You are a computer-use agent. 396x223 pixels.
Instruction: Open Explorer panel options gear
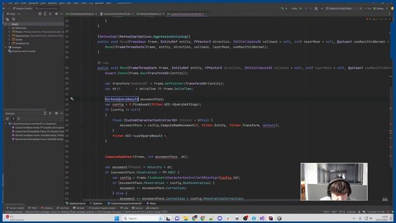[56, 14]
